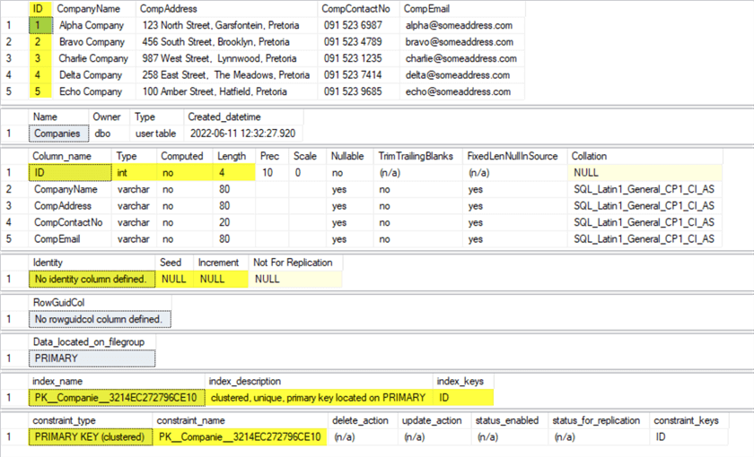Select the 'No identity column defined.' cell
The height and width of the screenshot is (457, 754).
click(92, 279)
